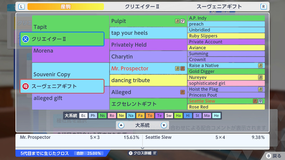Click the Ns lineage swatch

(102, 115)
